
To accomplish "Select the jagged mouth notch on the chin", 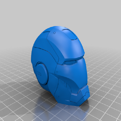I will [87, 92].
